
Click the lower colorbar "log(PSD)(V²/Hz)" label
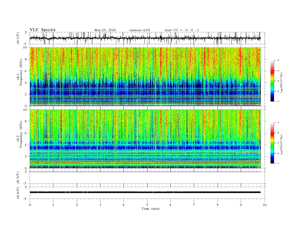coord(281,144)
